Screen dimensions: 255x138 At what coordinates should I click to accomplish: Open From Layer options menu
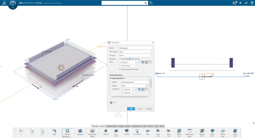[x=151, y=51]
